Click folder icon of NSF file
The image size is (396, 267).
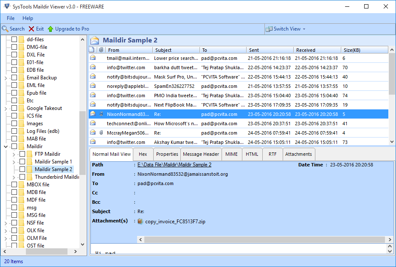click(x=22, y=223)
